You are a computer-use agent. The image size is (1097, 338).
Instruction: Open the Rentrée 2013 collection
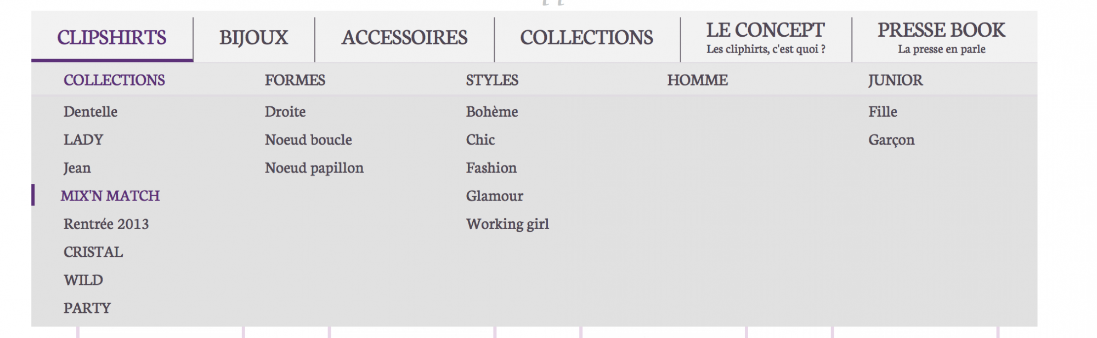pyautogui.click(x=106, y=224)
